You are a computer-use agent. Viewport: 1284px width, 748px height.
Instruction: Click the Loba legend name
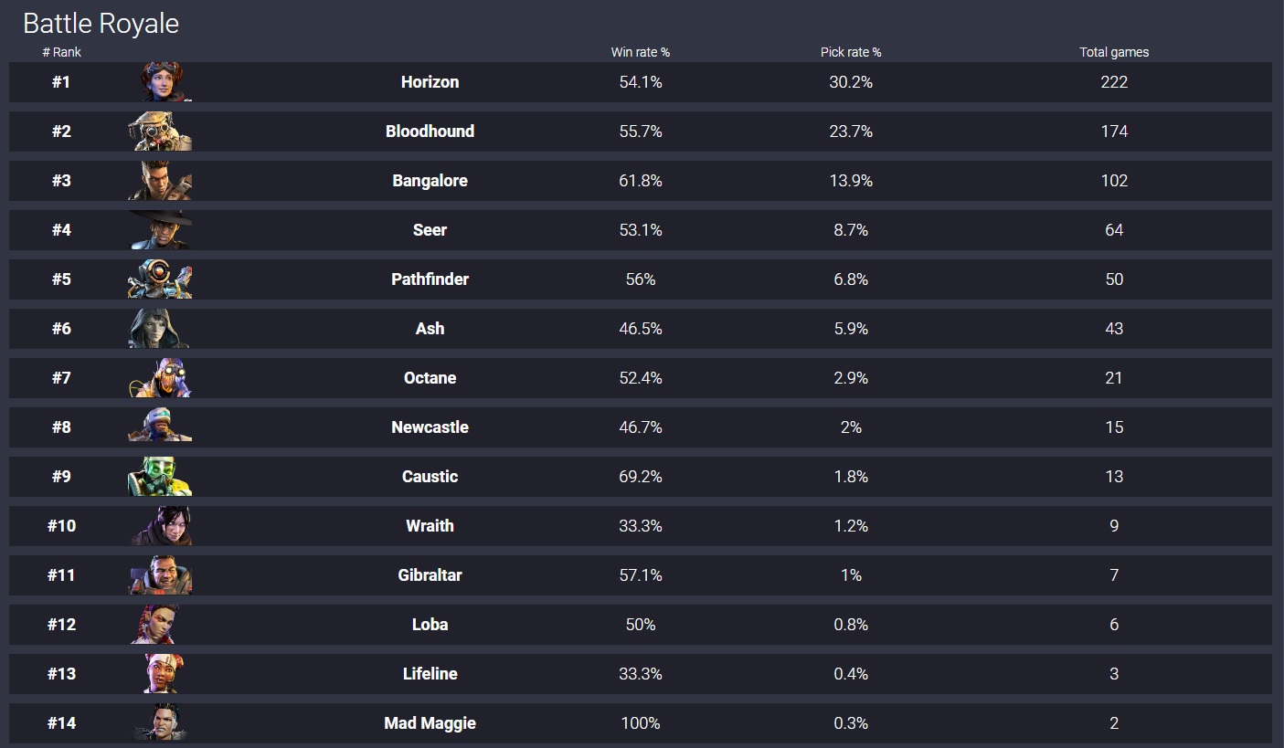tap(430, 625)
